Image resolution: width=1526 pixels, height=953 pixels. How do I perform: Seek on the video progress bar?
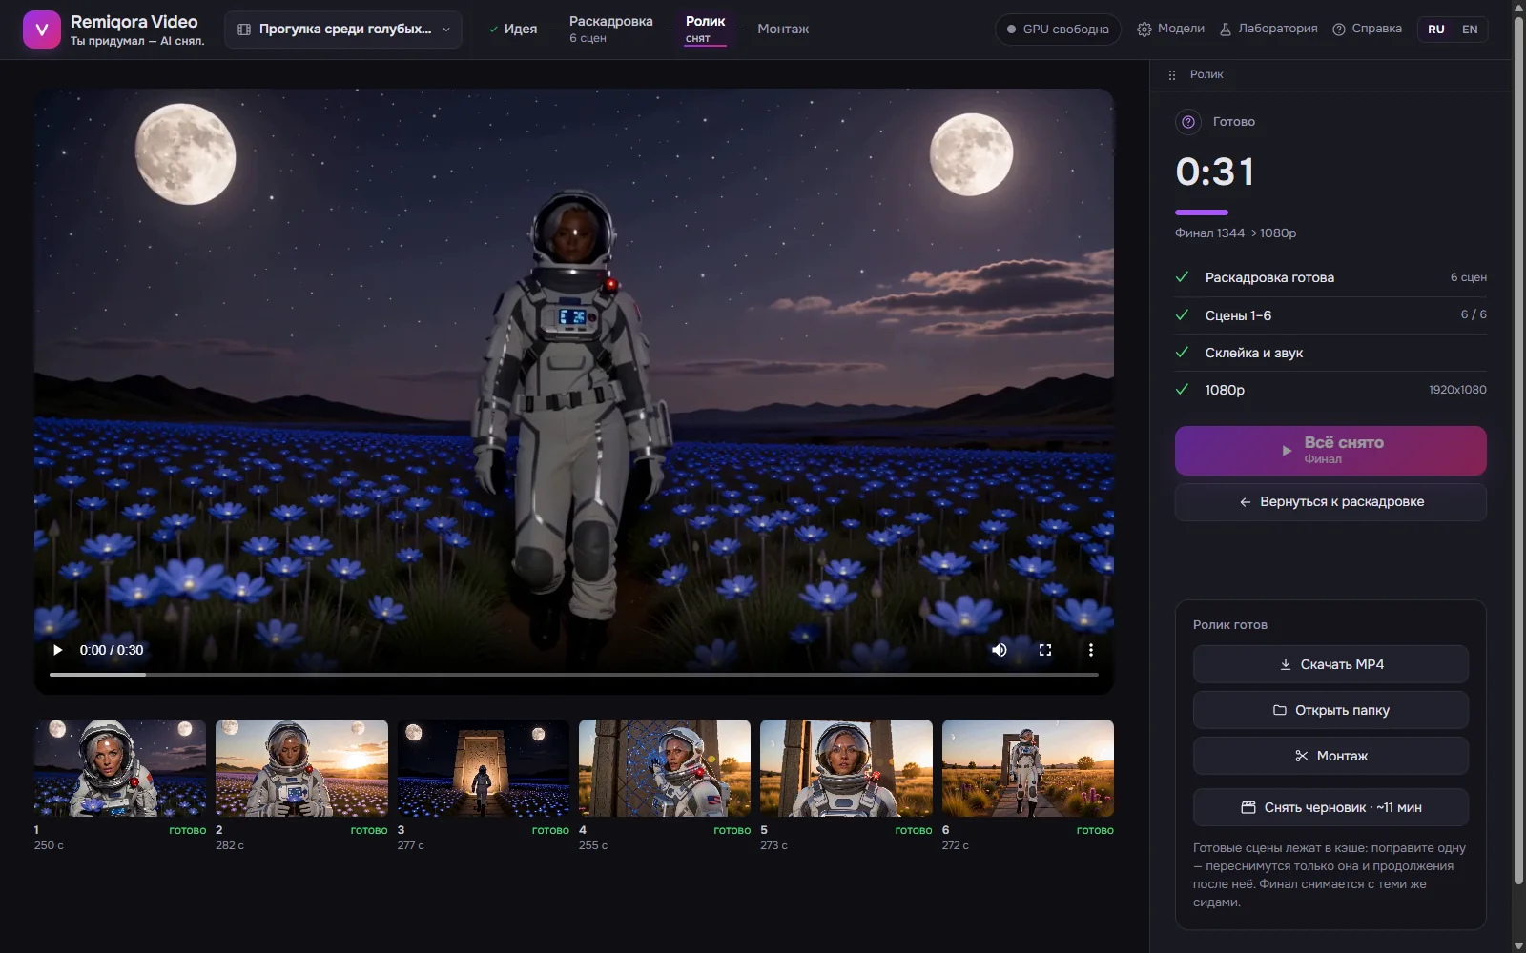tap(574, 675)
